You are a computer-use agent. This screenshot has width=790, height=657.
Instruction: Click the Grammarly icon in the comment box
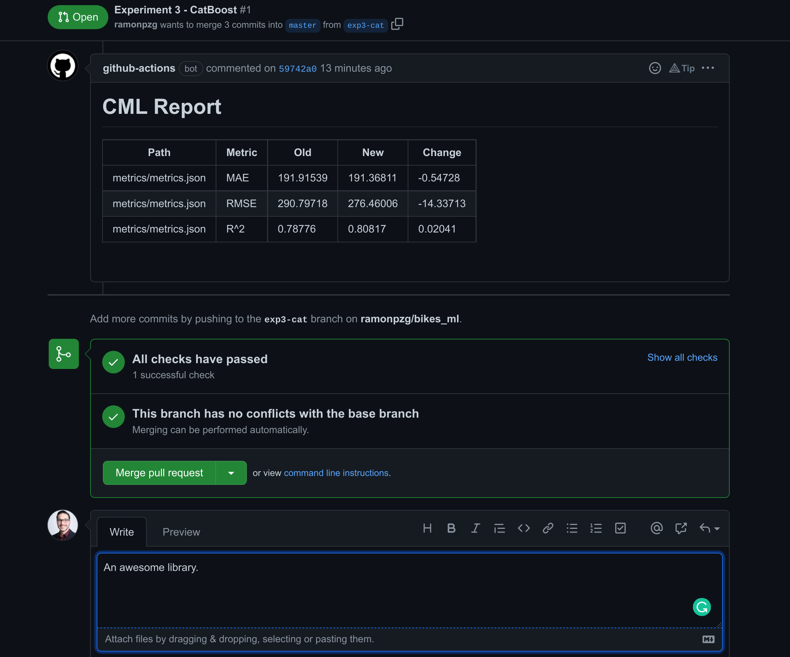tap(702, 607)
